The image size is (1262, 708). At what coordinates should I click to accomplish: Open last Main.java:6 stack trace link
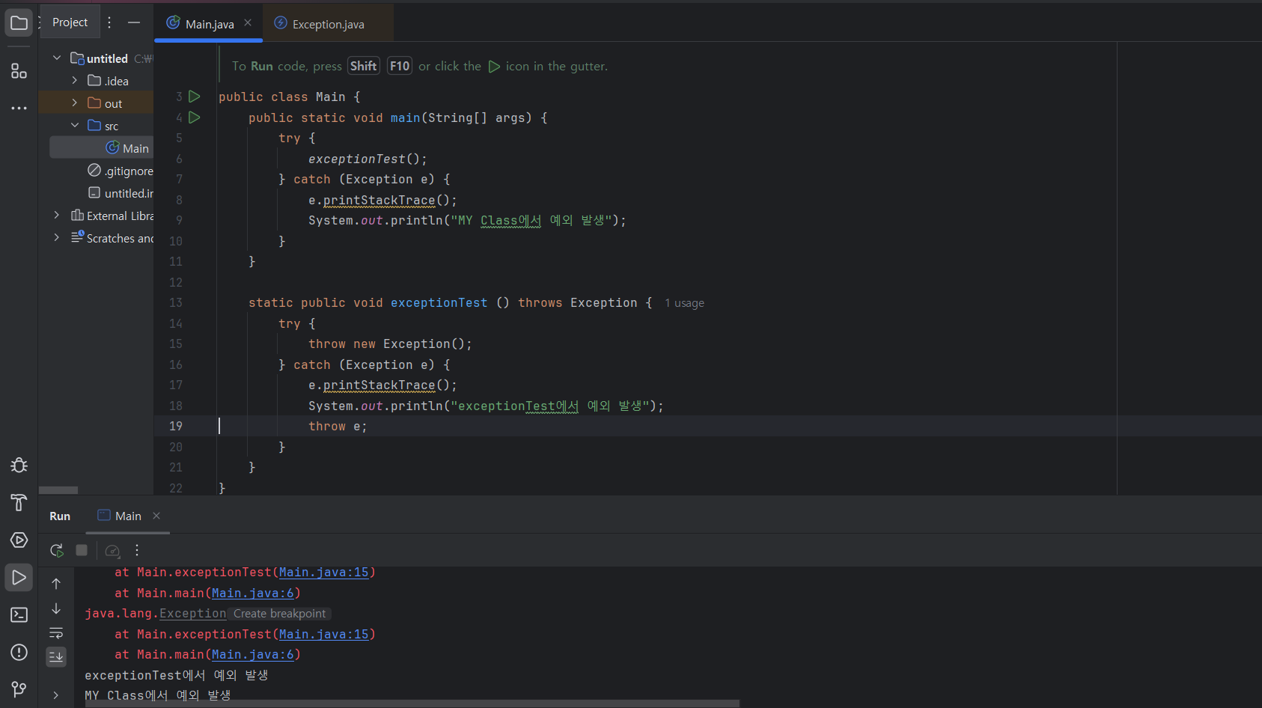253,655
